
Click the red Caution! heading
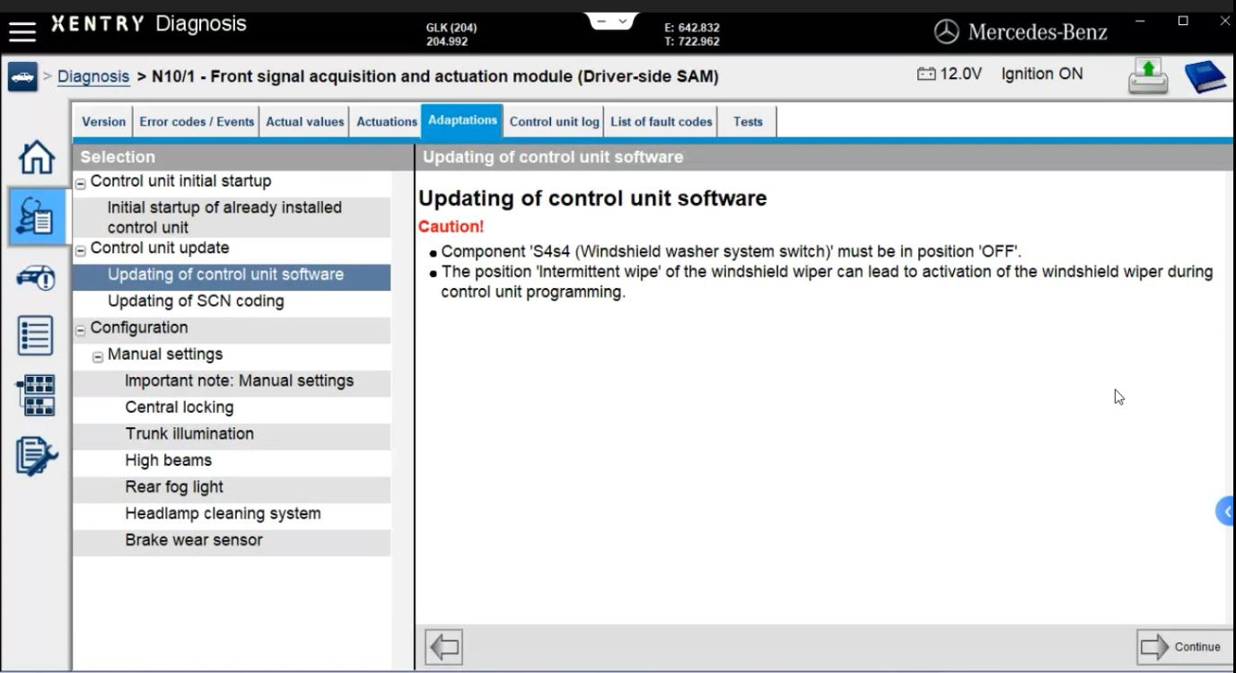[x=451, y=227]
